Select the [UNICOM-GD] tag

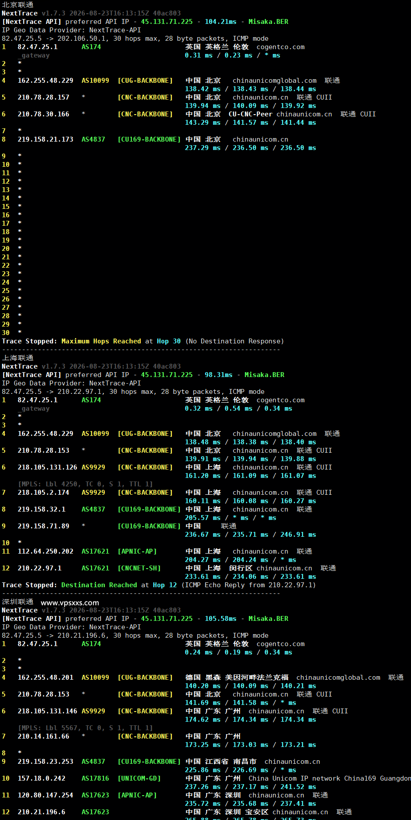[x=139, y=778]
